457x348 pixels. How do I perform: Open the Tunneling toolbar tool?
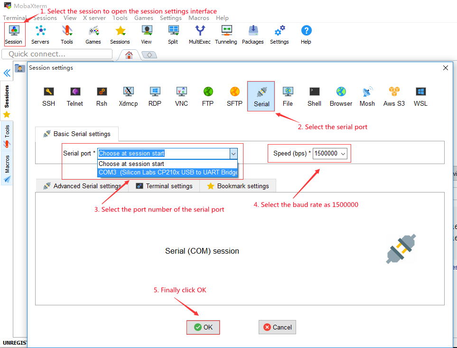226,35
